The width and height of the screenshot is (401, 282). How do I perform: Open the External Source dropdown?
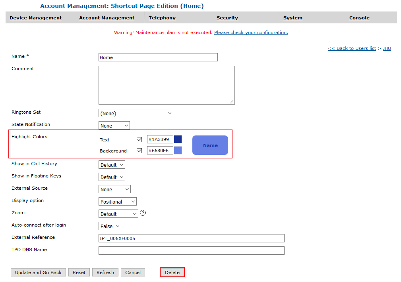click(x=114, y=189)
